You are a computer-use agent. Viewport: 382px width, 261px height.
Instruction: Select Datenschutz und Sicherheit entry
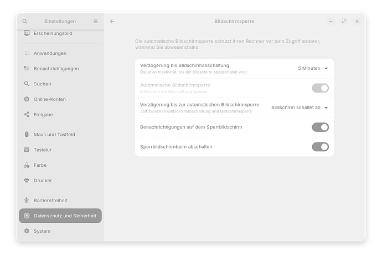pyautogui.click(x=60, y=216)
